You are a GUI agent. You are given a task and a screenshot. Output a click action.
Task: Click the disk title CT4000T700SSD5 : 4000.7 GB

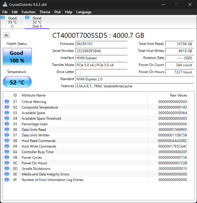(x=98, y=35)
